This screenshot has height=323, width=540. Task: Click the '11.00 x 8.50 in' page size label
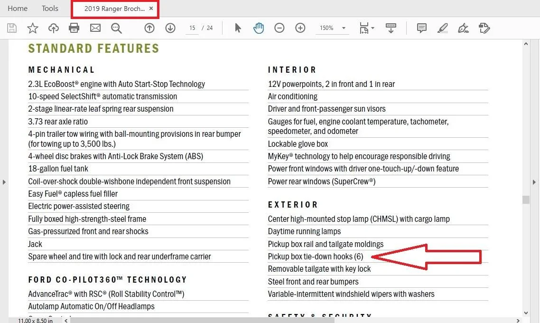(x=35, y=321)
